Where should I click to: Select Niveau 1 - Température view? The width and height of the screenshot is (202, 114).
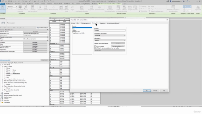pos(13,74)
